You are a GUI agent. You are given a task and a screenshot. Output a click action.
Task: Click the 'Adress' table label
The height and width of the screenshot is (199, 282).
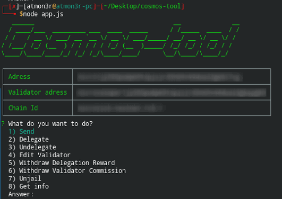19,77
